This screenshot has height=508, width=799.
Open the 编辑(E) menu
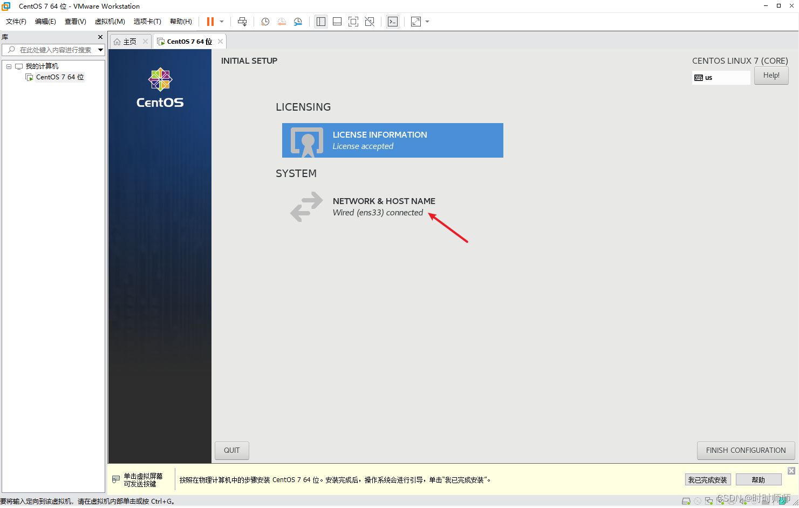coord(45,22)
